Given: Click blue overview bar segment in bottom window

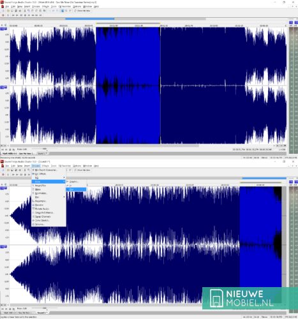Looking at the screenshot, I should coord(264,178).
